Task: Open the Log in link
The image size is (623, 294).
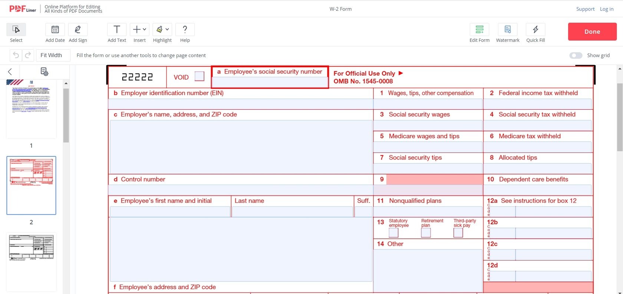Action: 607,9
